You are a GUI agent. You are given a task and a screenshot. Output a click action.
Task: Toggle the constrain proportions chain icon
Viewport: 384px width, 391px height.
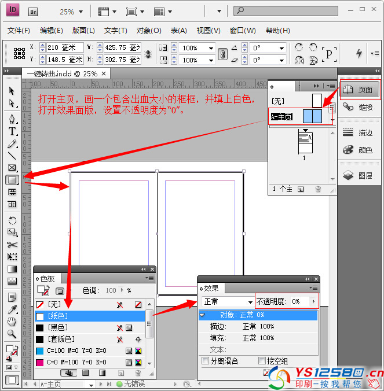pos(222,54)
